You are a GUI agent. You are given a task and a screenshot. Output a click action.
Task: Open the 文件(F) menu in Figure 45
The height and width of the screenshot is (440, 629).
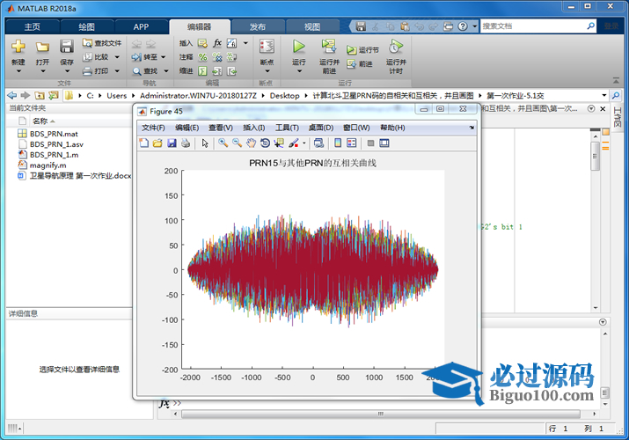[153, 128]
